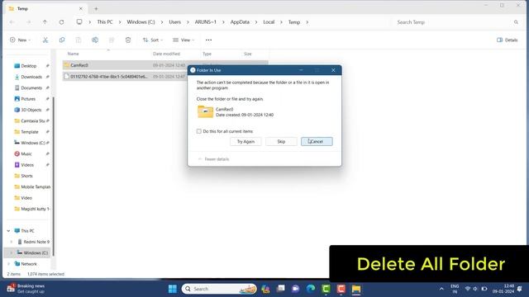The height and width of the screenshot is (297, 529).
Task: Open Downloads in the sidebar
Action: pos(31,77)
